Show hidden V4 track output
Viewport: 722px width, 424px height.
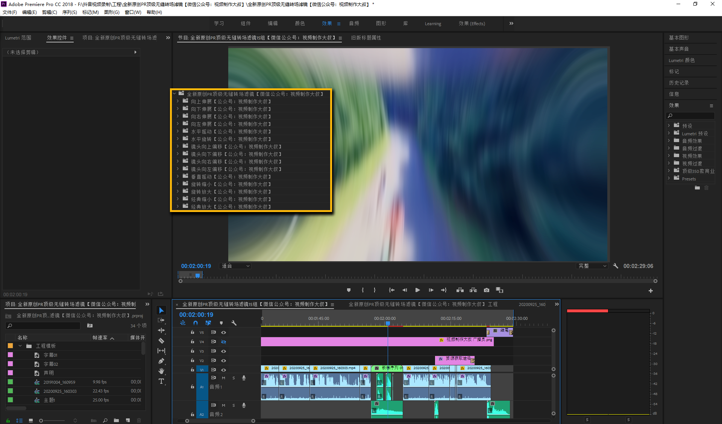coord(223,342)
